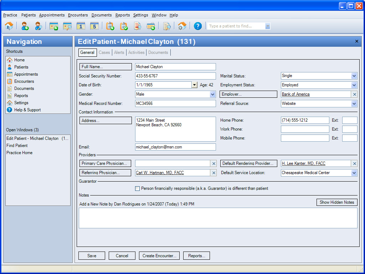Open Practice Settings house-gear toolbar icon
Screen dimensions: 365x274
pos(182,26)
